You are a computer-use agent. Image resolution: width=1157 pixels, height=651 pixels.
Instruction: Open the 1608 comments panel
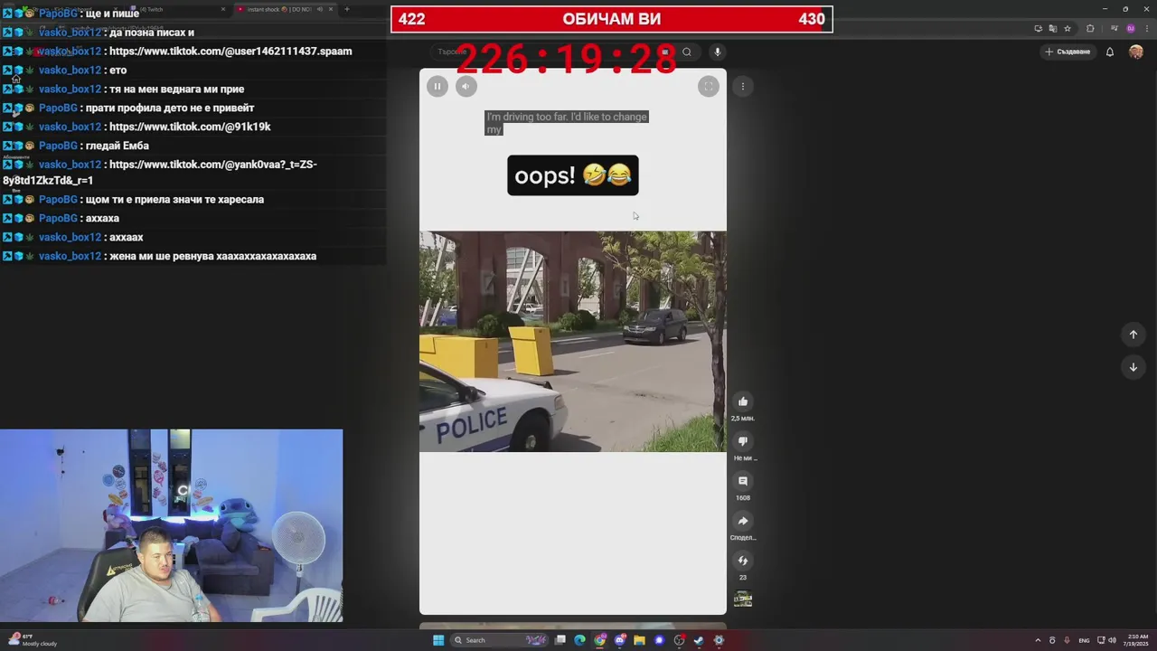pos(743,481)
